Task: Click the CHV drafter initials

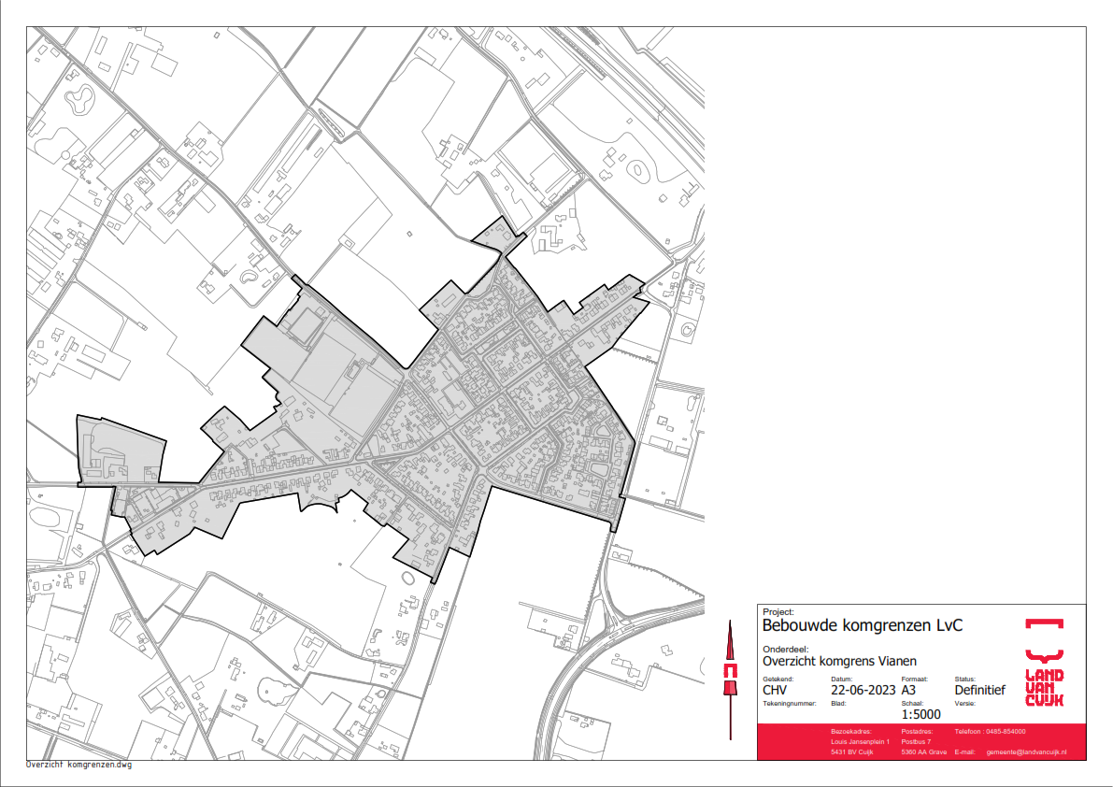Action: tap(777, 691)
